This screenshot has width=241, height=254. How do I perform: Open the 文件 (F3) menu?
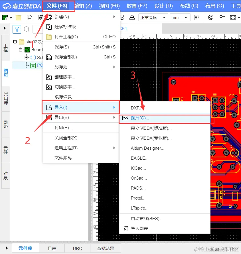[x=57, y=6]
